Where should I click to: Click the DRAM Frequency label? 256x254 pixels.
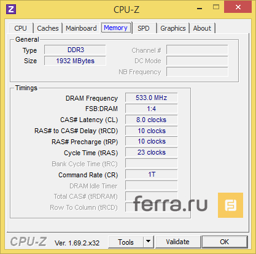tap(91, 98)
